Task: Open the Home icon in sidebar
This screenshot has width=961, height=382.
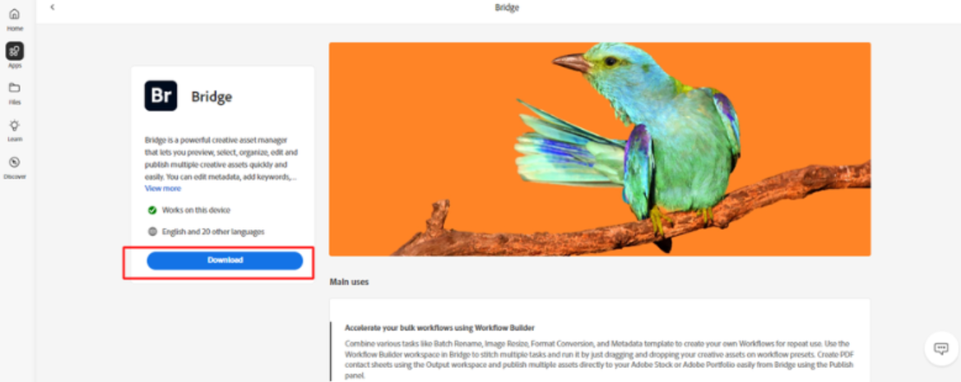Action: [15, 15]
